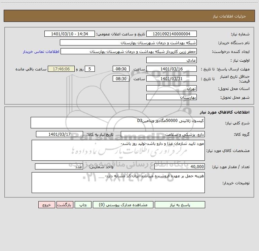Open مشاهده مدارک پیوستی (0) button
This screenshot has width=259, height=251.
[x=123, y=205]
